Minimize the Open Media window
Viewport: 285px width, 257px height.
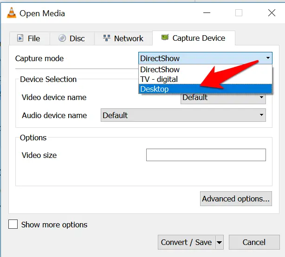[x=207, y=13]
